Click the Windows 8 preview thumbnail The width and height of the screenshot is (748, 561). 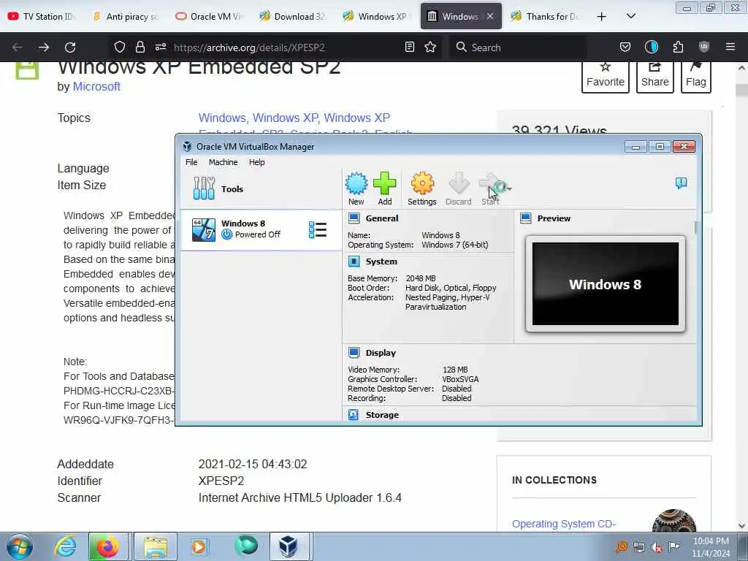[606, 284]
